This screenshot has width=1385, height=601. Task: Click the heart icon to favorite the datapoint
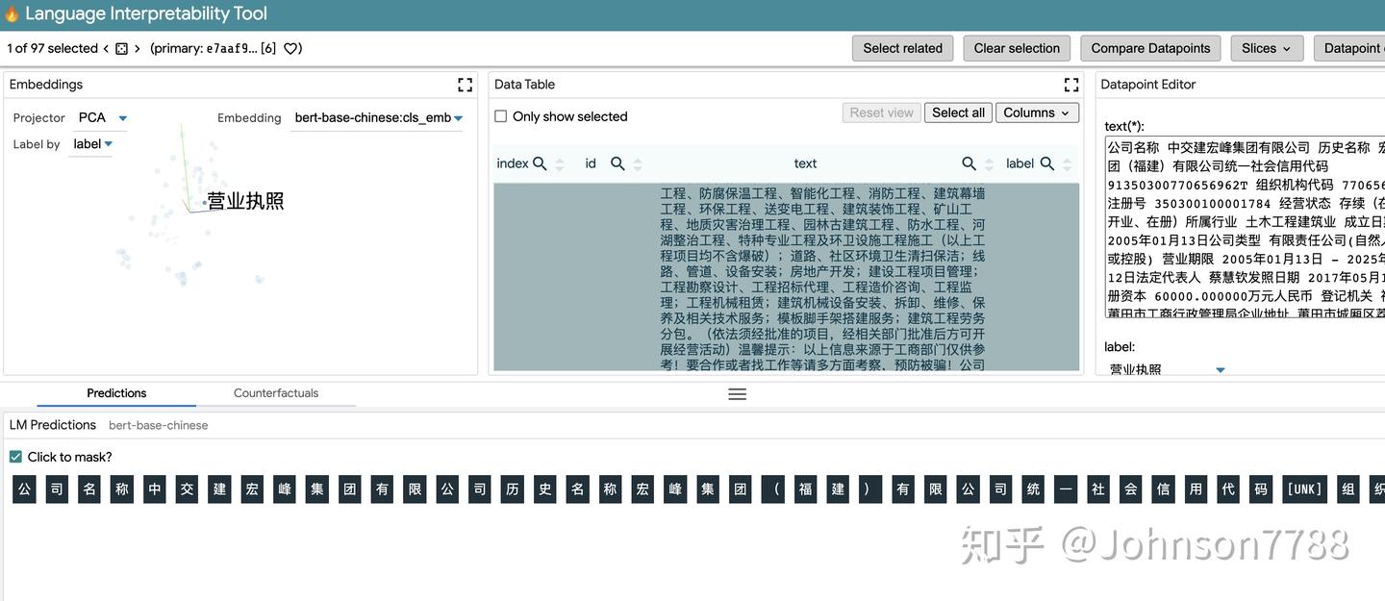292,47
